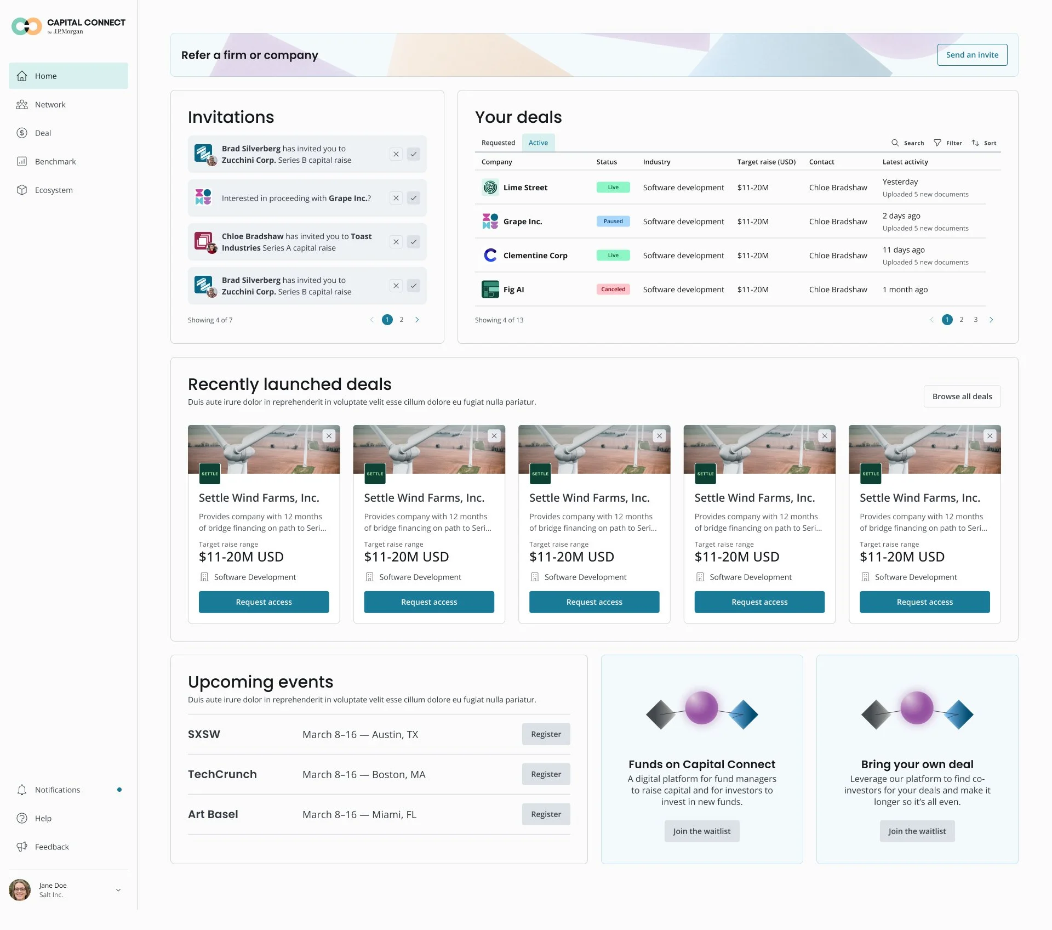This screenshot has height=930, width=1052.
Task: Open page 3 of Your deals
Action: (x=976, y=320)
